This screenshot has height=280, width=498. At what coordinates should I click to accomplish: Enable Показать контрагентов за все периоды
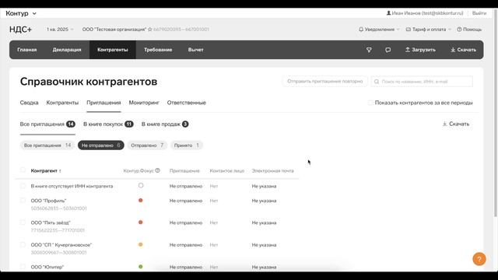pos(370,103)
